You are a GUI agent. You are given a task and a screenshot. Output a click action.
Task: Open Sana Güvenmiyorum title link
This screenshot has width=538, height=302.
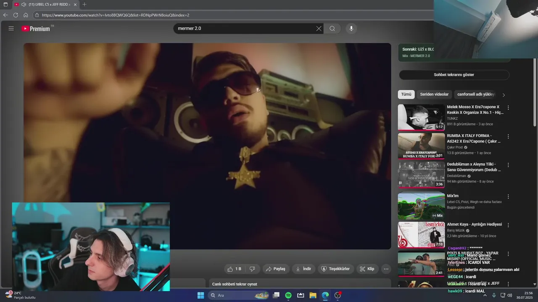474,167
